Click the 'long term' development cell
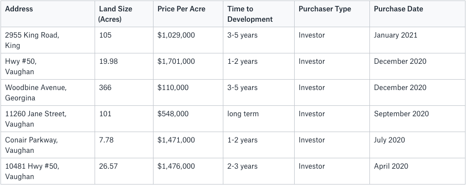This screenshot has height=185, width=466. click(x=259, y=119)
